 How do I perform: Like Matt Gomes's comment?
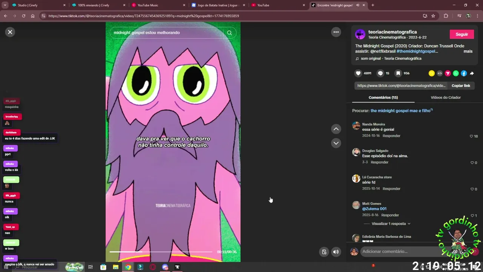point(472,215)
